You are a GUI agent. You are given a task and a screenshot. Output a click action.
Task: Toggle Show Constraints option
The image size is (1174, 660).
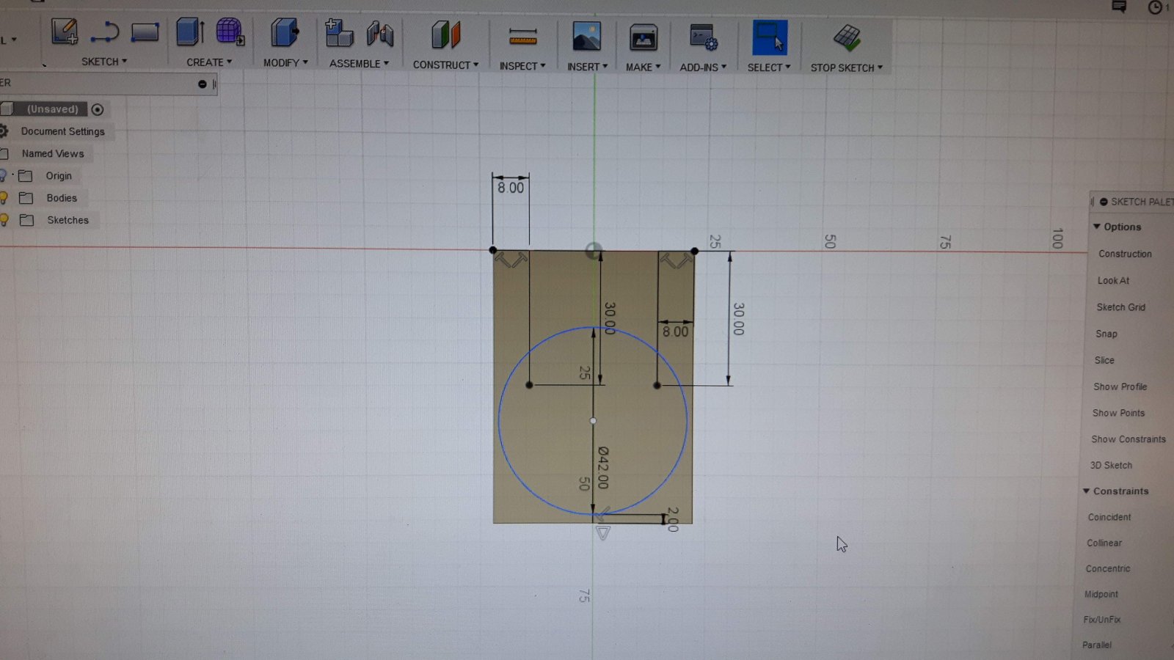1128,439
